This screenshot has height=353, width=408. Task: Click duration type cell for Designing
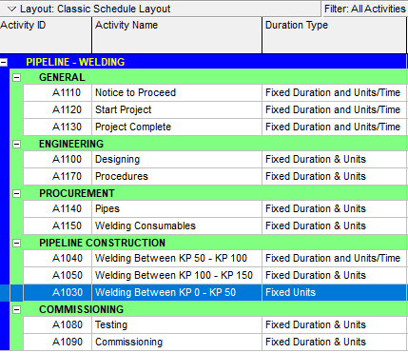[334, 159]
